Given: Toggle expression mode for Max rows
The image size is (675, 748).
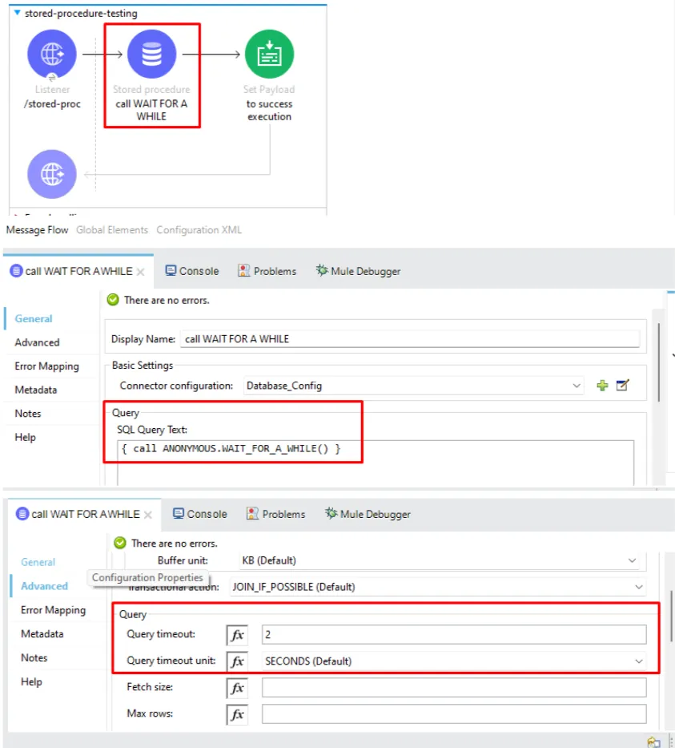Looking at the screenshot, I should click(x=237, y=714).
